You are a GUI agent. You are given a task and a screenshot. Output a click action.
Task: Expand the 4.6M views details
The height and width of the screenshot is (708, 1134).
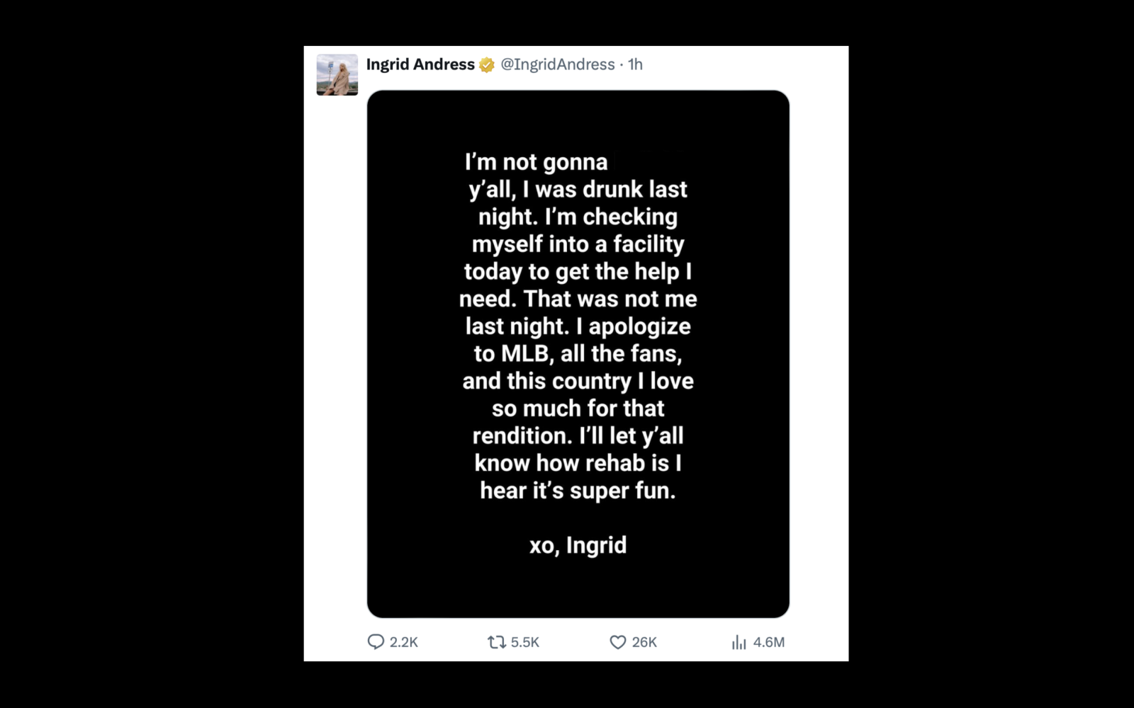pyautogui.click(x=769, y=643)
